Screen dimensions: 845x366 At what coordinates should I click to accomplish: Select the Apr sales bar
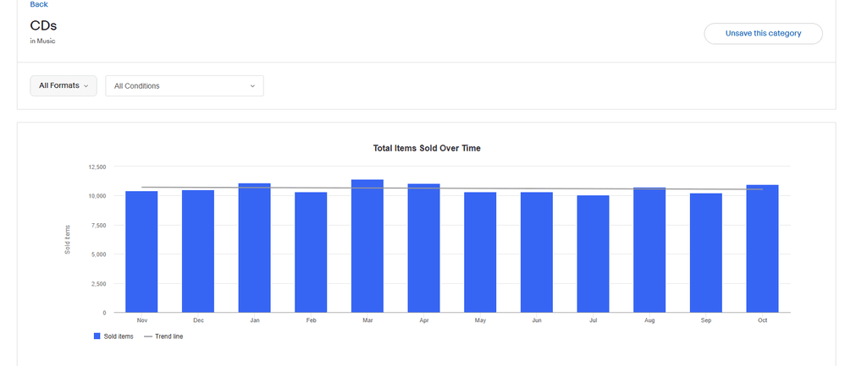click(x=423, y=249)
